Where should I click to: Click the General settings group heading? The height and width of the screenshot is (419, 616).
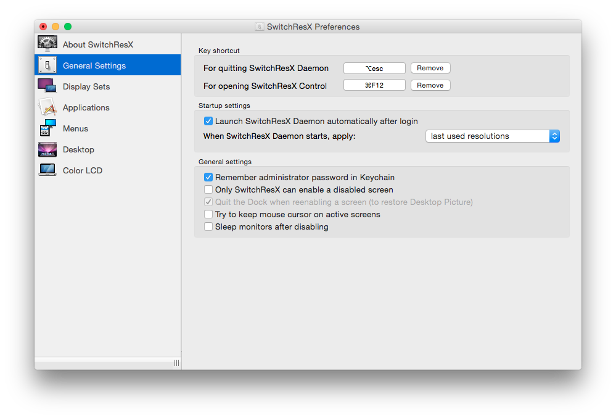pos(225,162)
